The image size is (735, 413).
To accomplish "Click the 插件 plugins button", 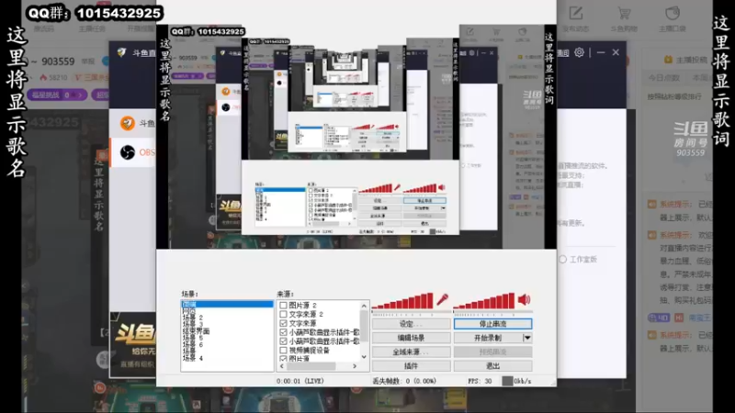I will (x=411, y=365).
